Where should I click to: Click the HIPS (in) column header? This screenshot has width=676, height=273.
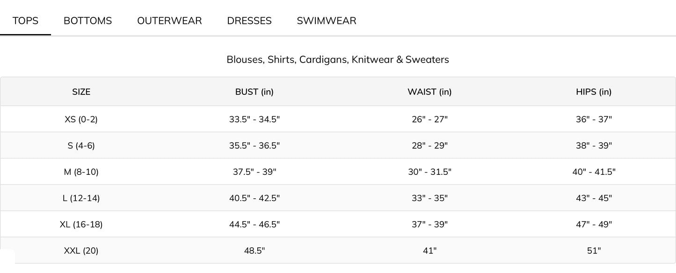tap(594, 92)
